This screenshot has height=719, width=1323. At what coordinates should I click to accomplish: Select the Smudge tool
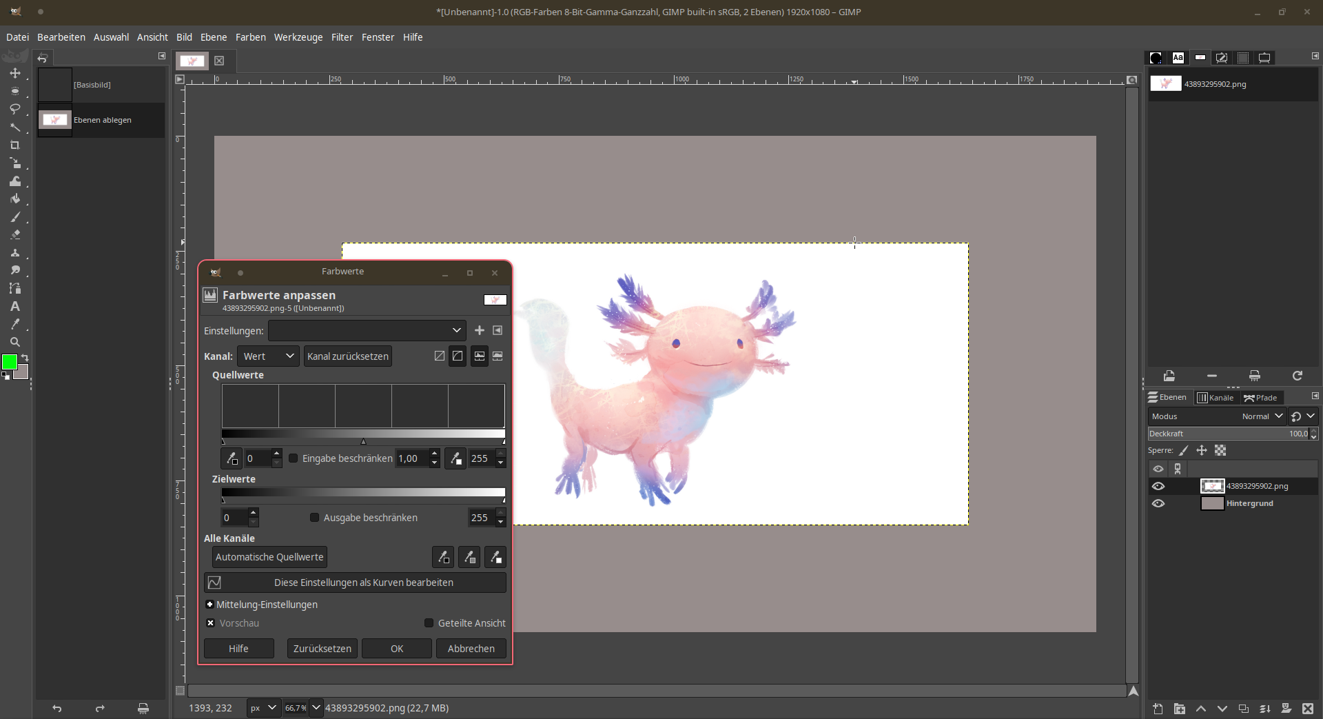(15, 271)
